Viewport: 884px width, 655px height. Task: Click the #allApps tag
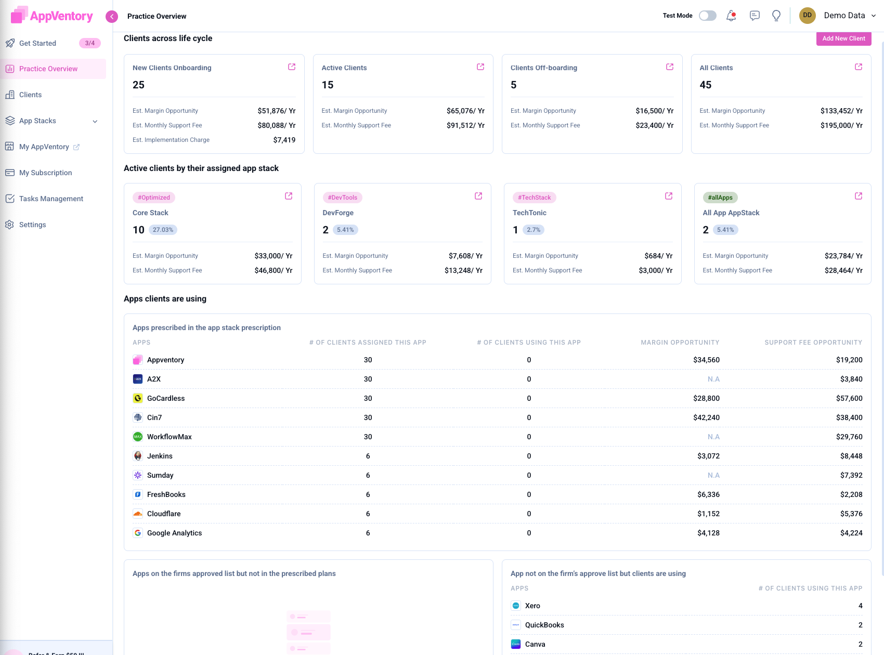click(720, 198)
